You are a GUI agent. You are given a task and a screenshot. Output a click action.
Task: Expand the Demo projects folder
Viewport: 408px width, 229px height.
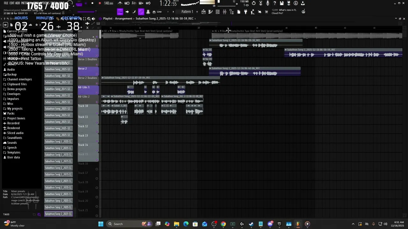click(x=17, y=89)
